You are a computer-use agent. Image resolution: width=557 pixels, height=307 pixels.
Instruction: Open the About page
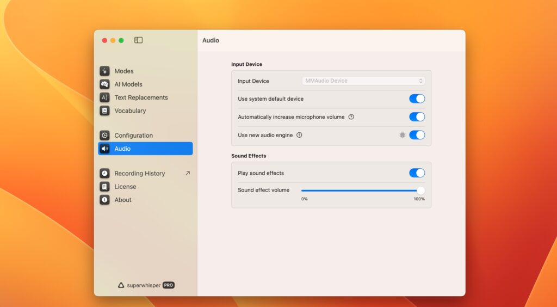pyautogui.click(x=145, y=200)
